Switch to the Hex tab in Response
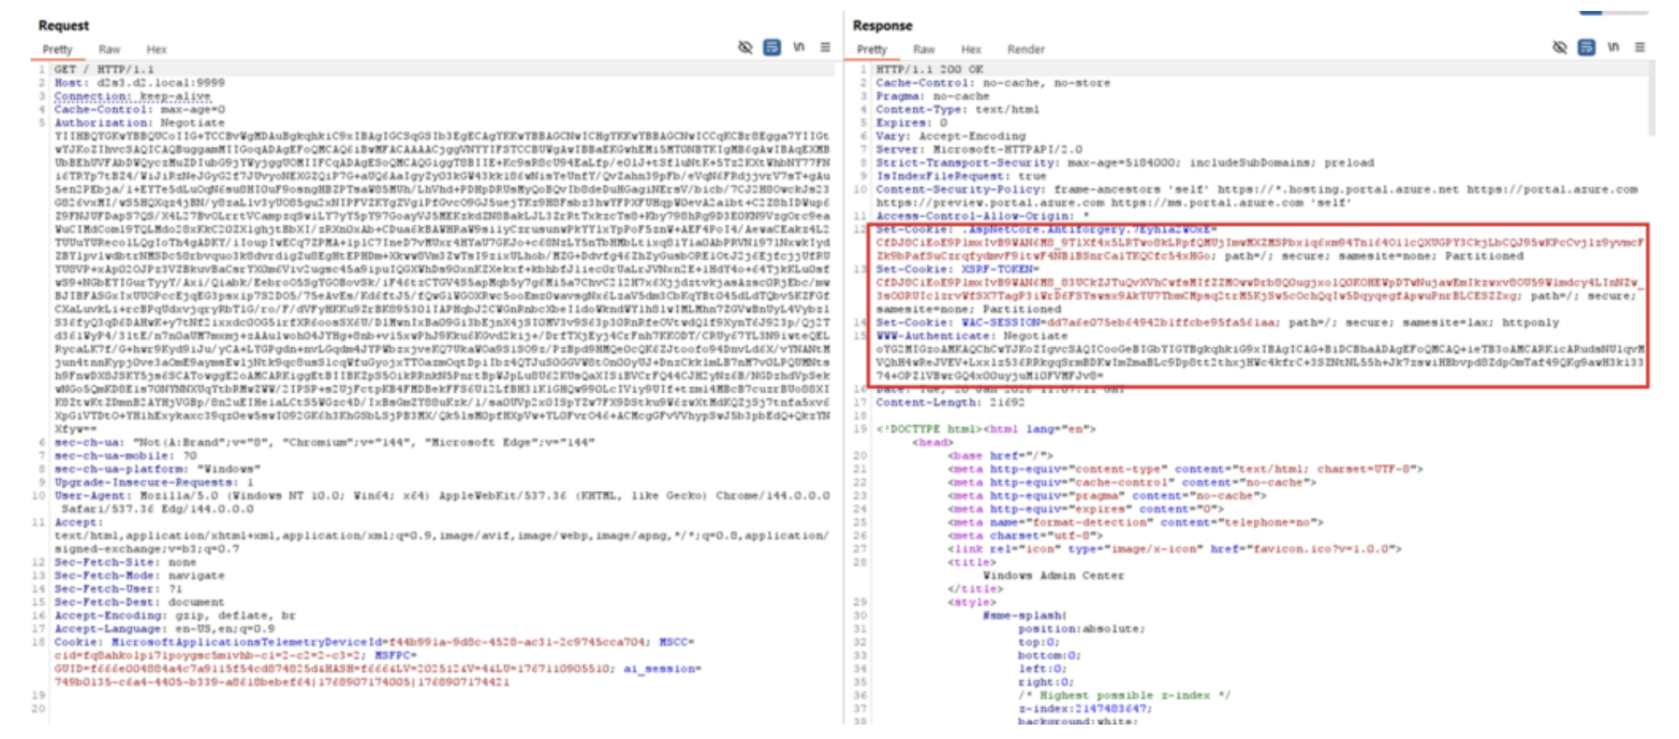This screenshot has width=1679, height=739. point(971,50)
